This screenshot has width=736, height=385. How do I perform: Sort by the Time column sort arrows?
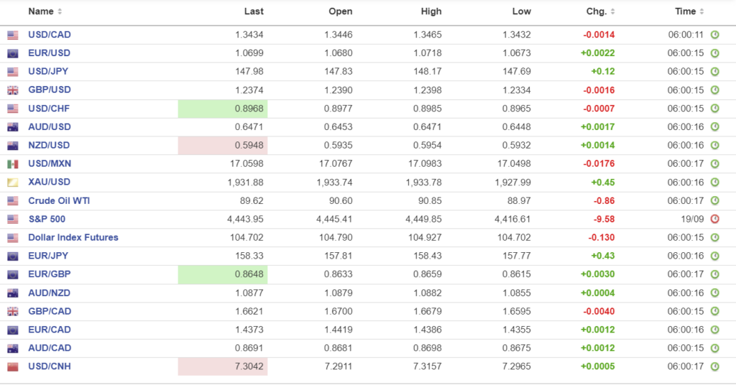(x=702, y=11)
